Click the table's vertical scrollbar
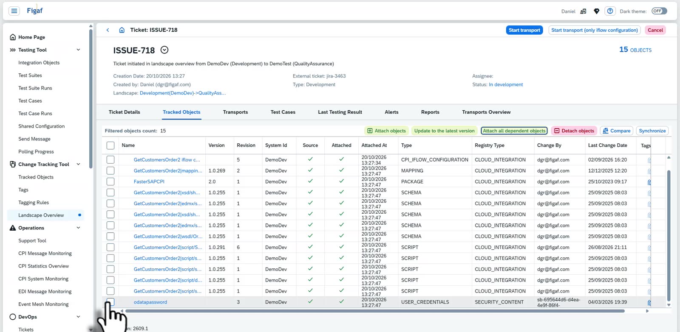 click(669, 235)
